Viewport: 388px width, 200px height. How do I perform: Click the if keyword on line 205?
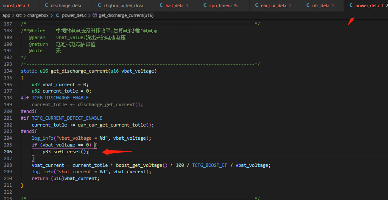coord(34,145)
